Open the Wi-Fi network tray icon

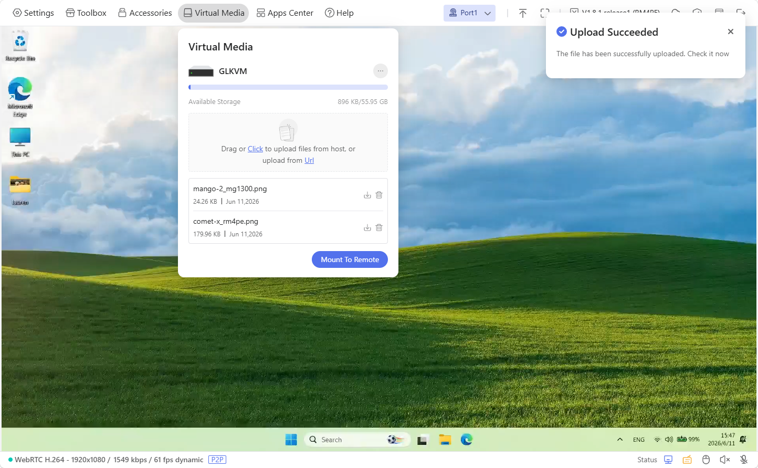tap(657, 440)
